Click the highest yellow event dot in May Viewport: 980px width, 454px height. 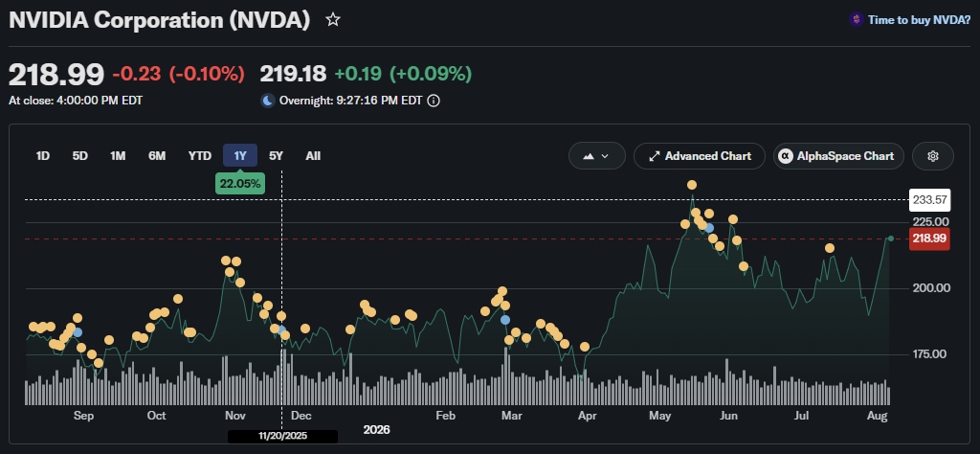click(x=692, y=185)
